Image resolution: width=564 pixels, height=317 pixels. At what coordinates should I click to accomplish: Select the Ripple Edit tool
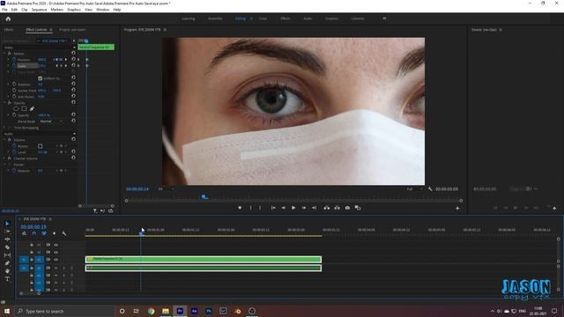tap(7, 240)
